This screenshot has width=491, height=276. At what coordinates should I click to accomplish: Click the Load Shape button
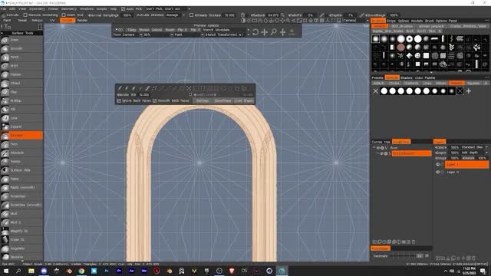(x=244, y=100)
